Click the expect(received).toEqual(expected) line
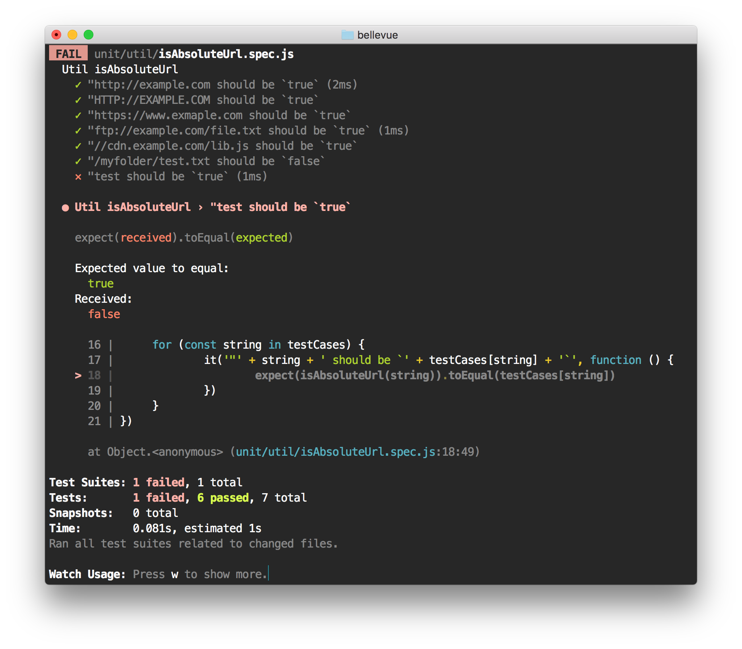This screenshot has width=742, height=649. [184, 238]
